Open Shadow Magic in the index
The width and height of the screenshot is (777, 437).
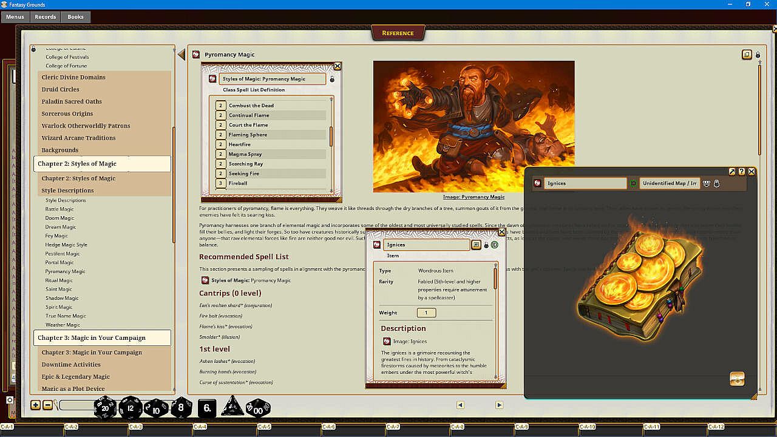(62, 298)
